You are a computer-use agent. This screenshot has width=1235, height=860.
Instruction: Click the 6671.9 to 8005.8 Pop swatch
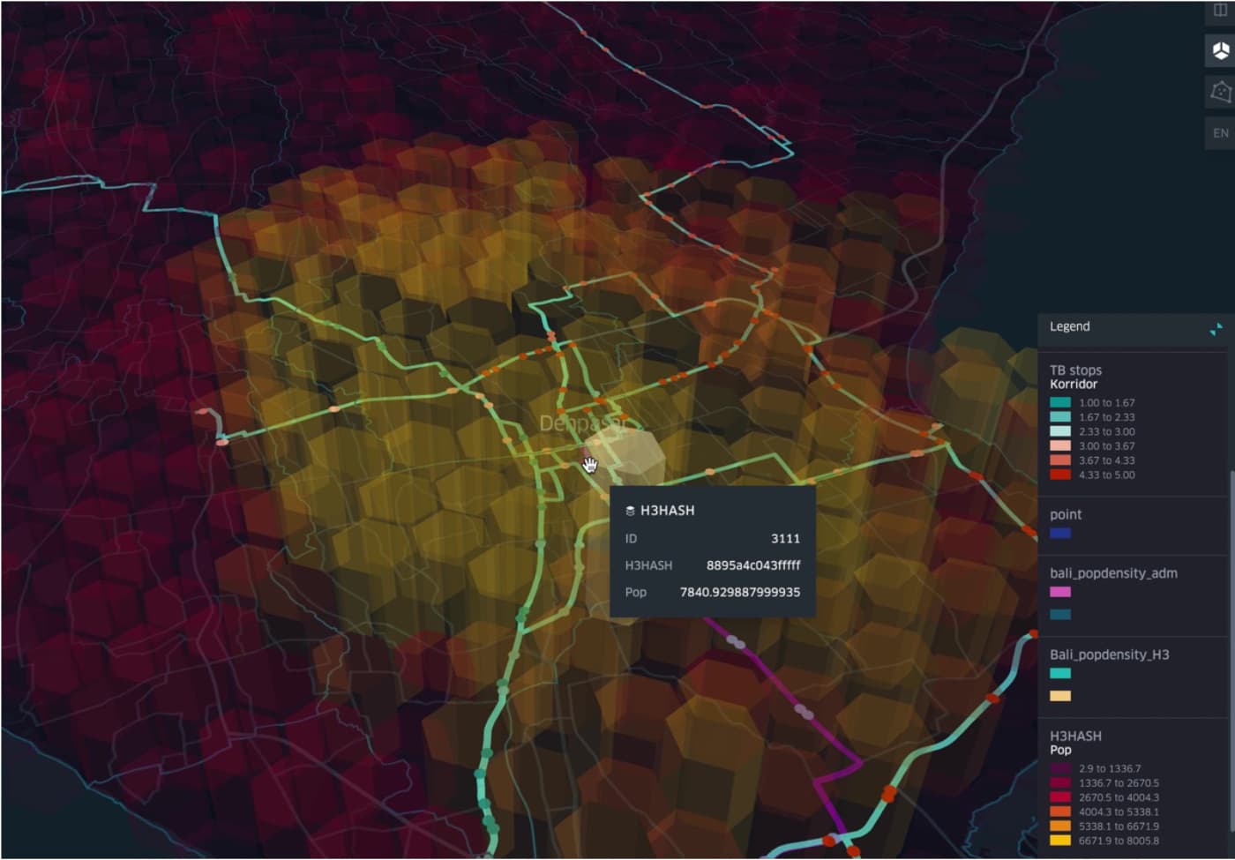click(x=1060, y=841)
